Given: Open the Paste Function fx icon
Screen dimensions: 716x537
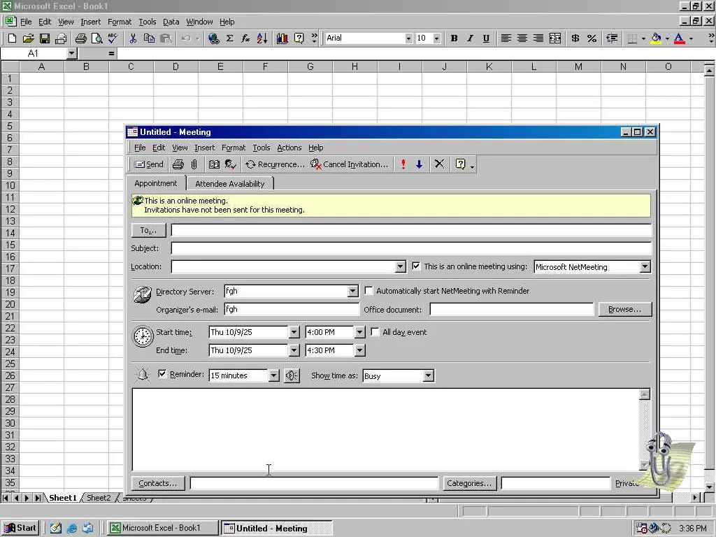Looking at the screenshot, I should (x=245, y=38).
